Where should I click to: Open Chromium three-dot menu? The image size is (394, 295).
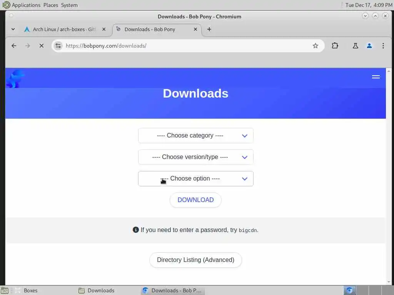[383, 46]
